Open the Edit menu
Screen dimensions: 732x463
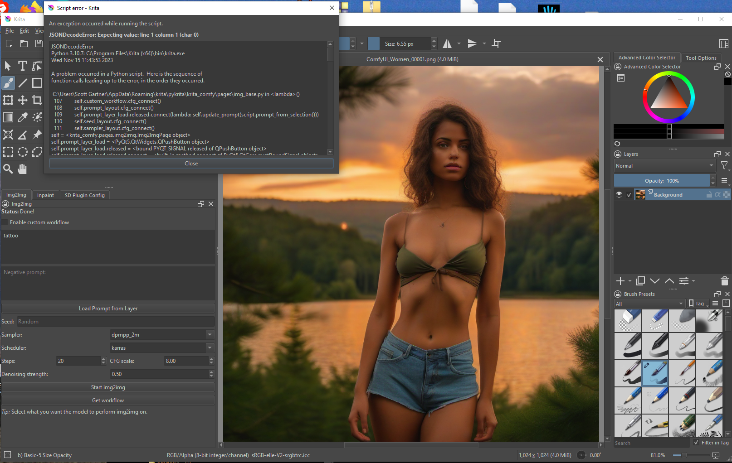tap(24, 30)
